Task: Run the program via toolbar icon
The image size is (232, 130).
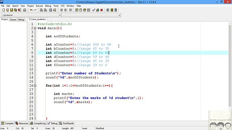Action: 80,10
